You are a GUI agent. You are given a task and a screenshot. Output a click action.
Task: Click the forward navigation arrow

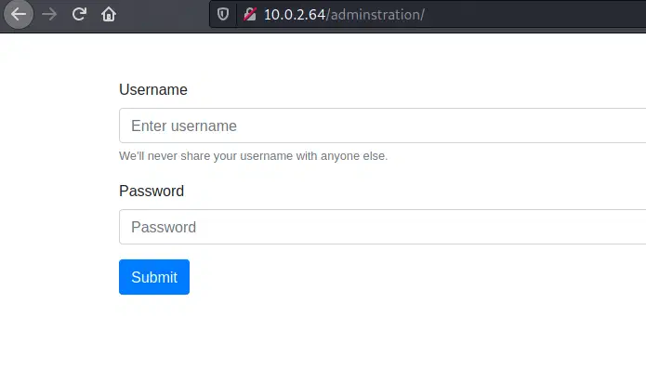tap(49, 15)
